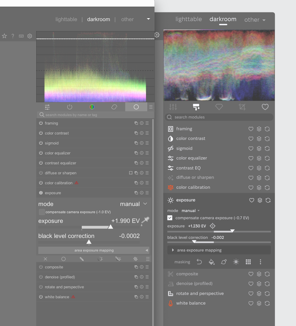This screenshot has width=296, height=326.
Task: Open the contrast EQ module
Action: [x=188, y=168]
